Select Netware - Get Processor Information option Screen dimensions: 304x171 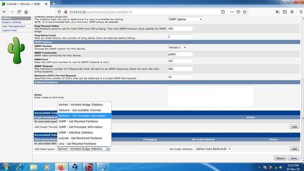coord(84,116)
